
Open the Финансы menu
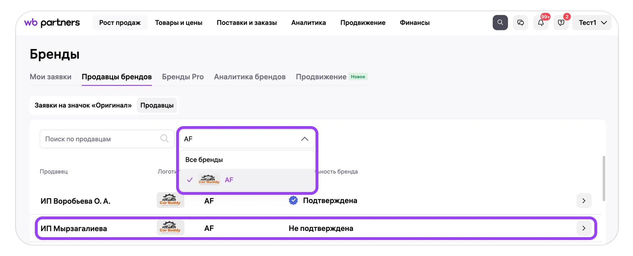point(415,23)
